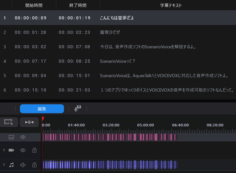Click start time 00:00:09:04

30,76
